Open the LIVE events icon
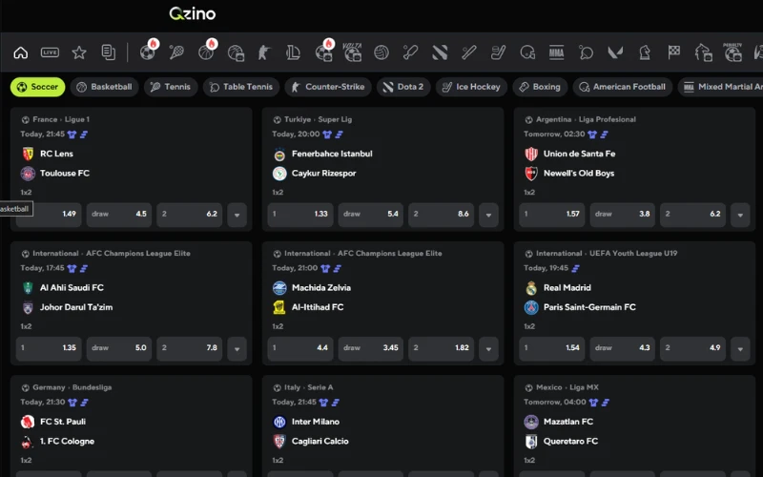Screen dimensions: 763x477 50,52
